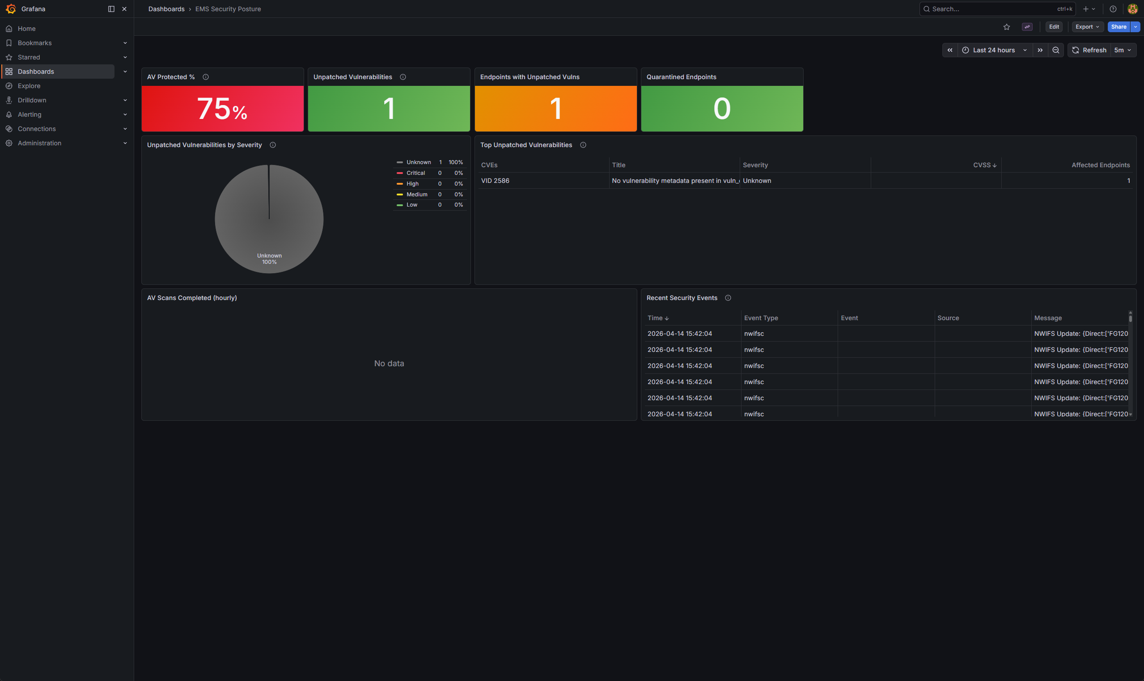The width and height of the screenshot is (1144, 681).
Task: Toggle the High series in pie legend
Action: [412, 184]
